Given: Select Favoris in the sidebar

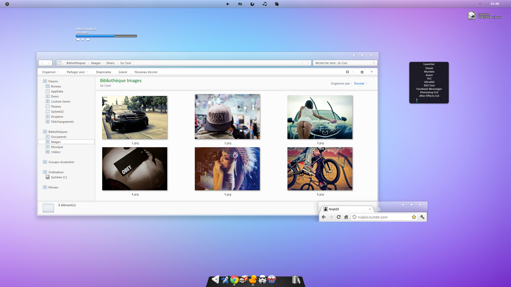Looking at the screenshot, I should 53,81.
